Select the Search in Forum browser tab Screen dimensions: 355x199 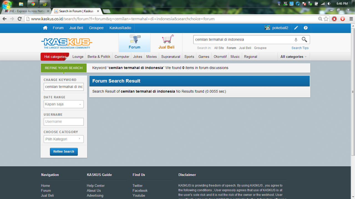pyautogui.click(x=77, y=11)
